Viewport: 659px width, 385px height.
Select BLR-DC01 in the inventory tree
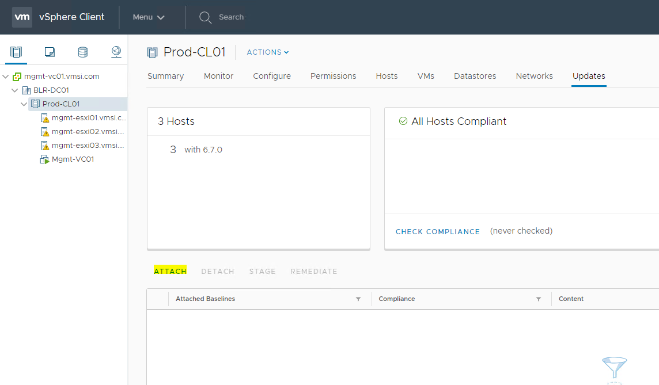tap(51, 90)
